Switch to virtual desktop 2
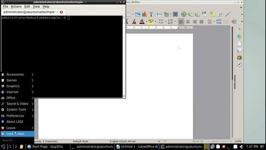The height and width of the screenshot is (150, 266). [16, 147]
